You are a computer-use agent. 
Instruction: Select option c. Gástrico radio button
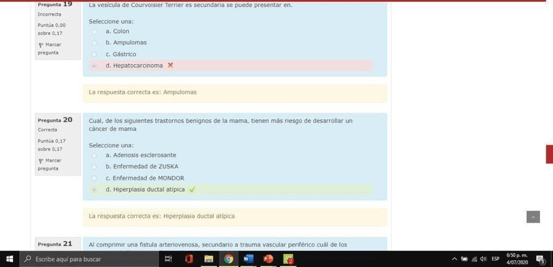(x=94, y=54)
